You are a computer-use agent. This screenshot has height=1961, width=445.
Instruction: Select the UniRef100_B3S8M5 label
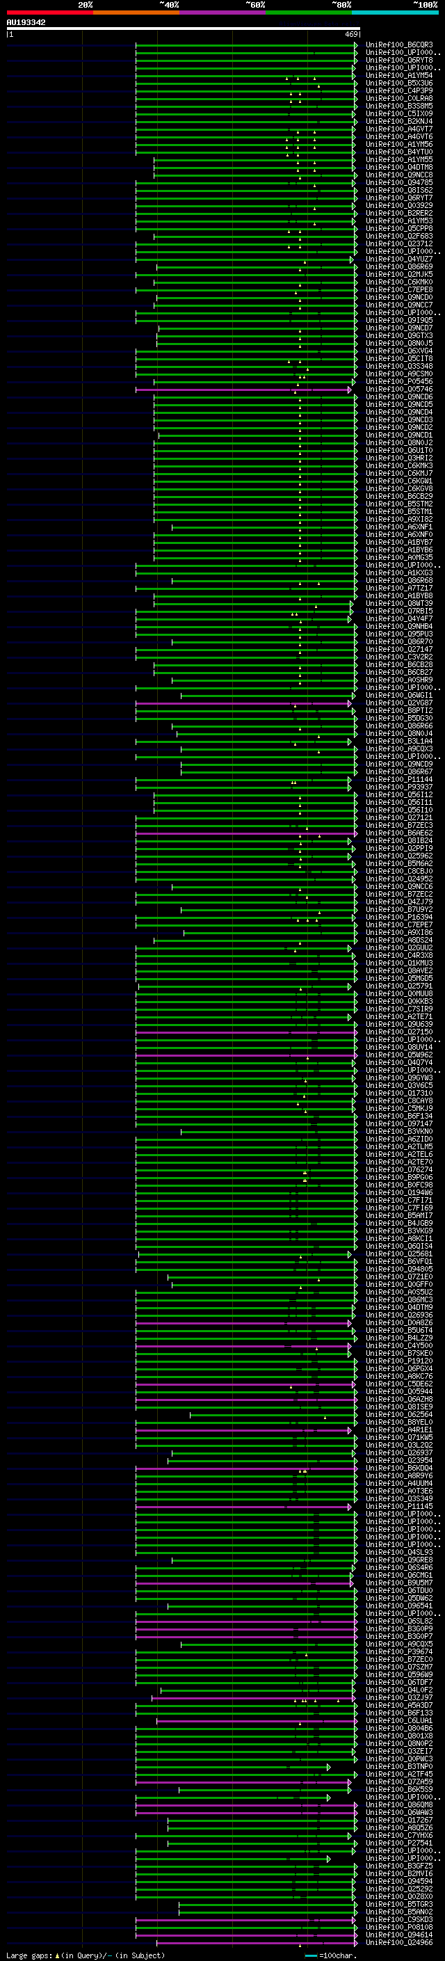pos(399,106)
